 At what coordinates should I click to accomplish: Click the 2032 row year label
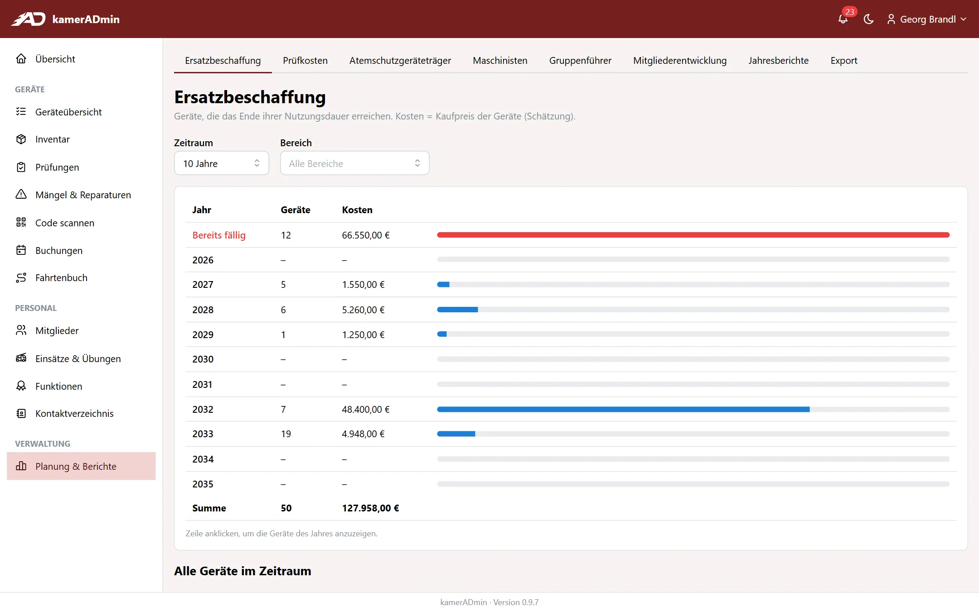(x=203, y=409)
